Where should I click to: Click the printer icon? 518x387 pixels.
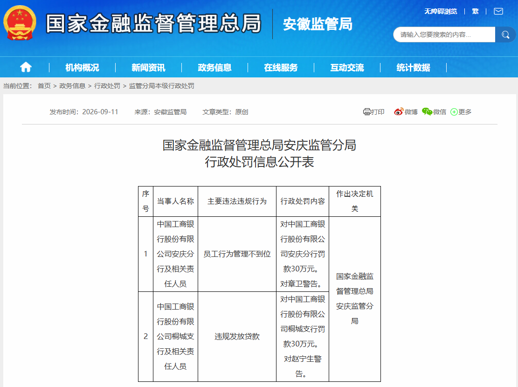point(366,112)
